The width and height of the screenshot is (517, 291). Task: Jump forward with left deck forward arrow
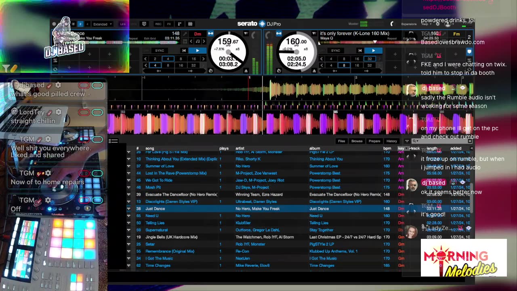(190, 71)
